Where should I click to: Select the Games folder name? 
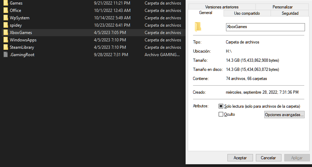16,3
